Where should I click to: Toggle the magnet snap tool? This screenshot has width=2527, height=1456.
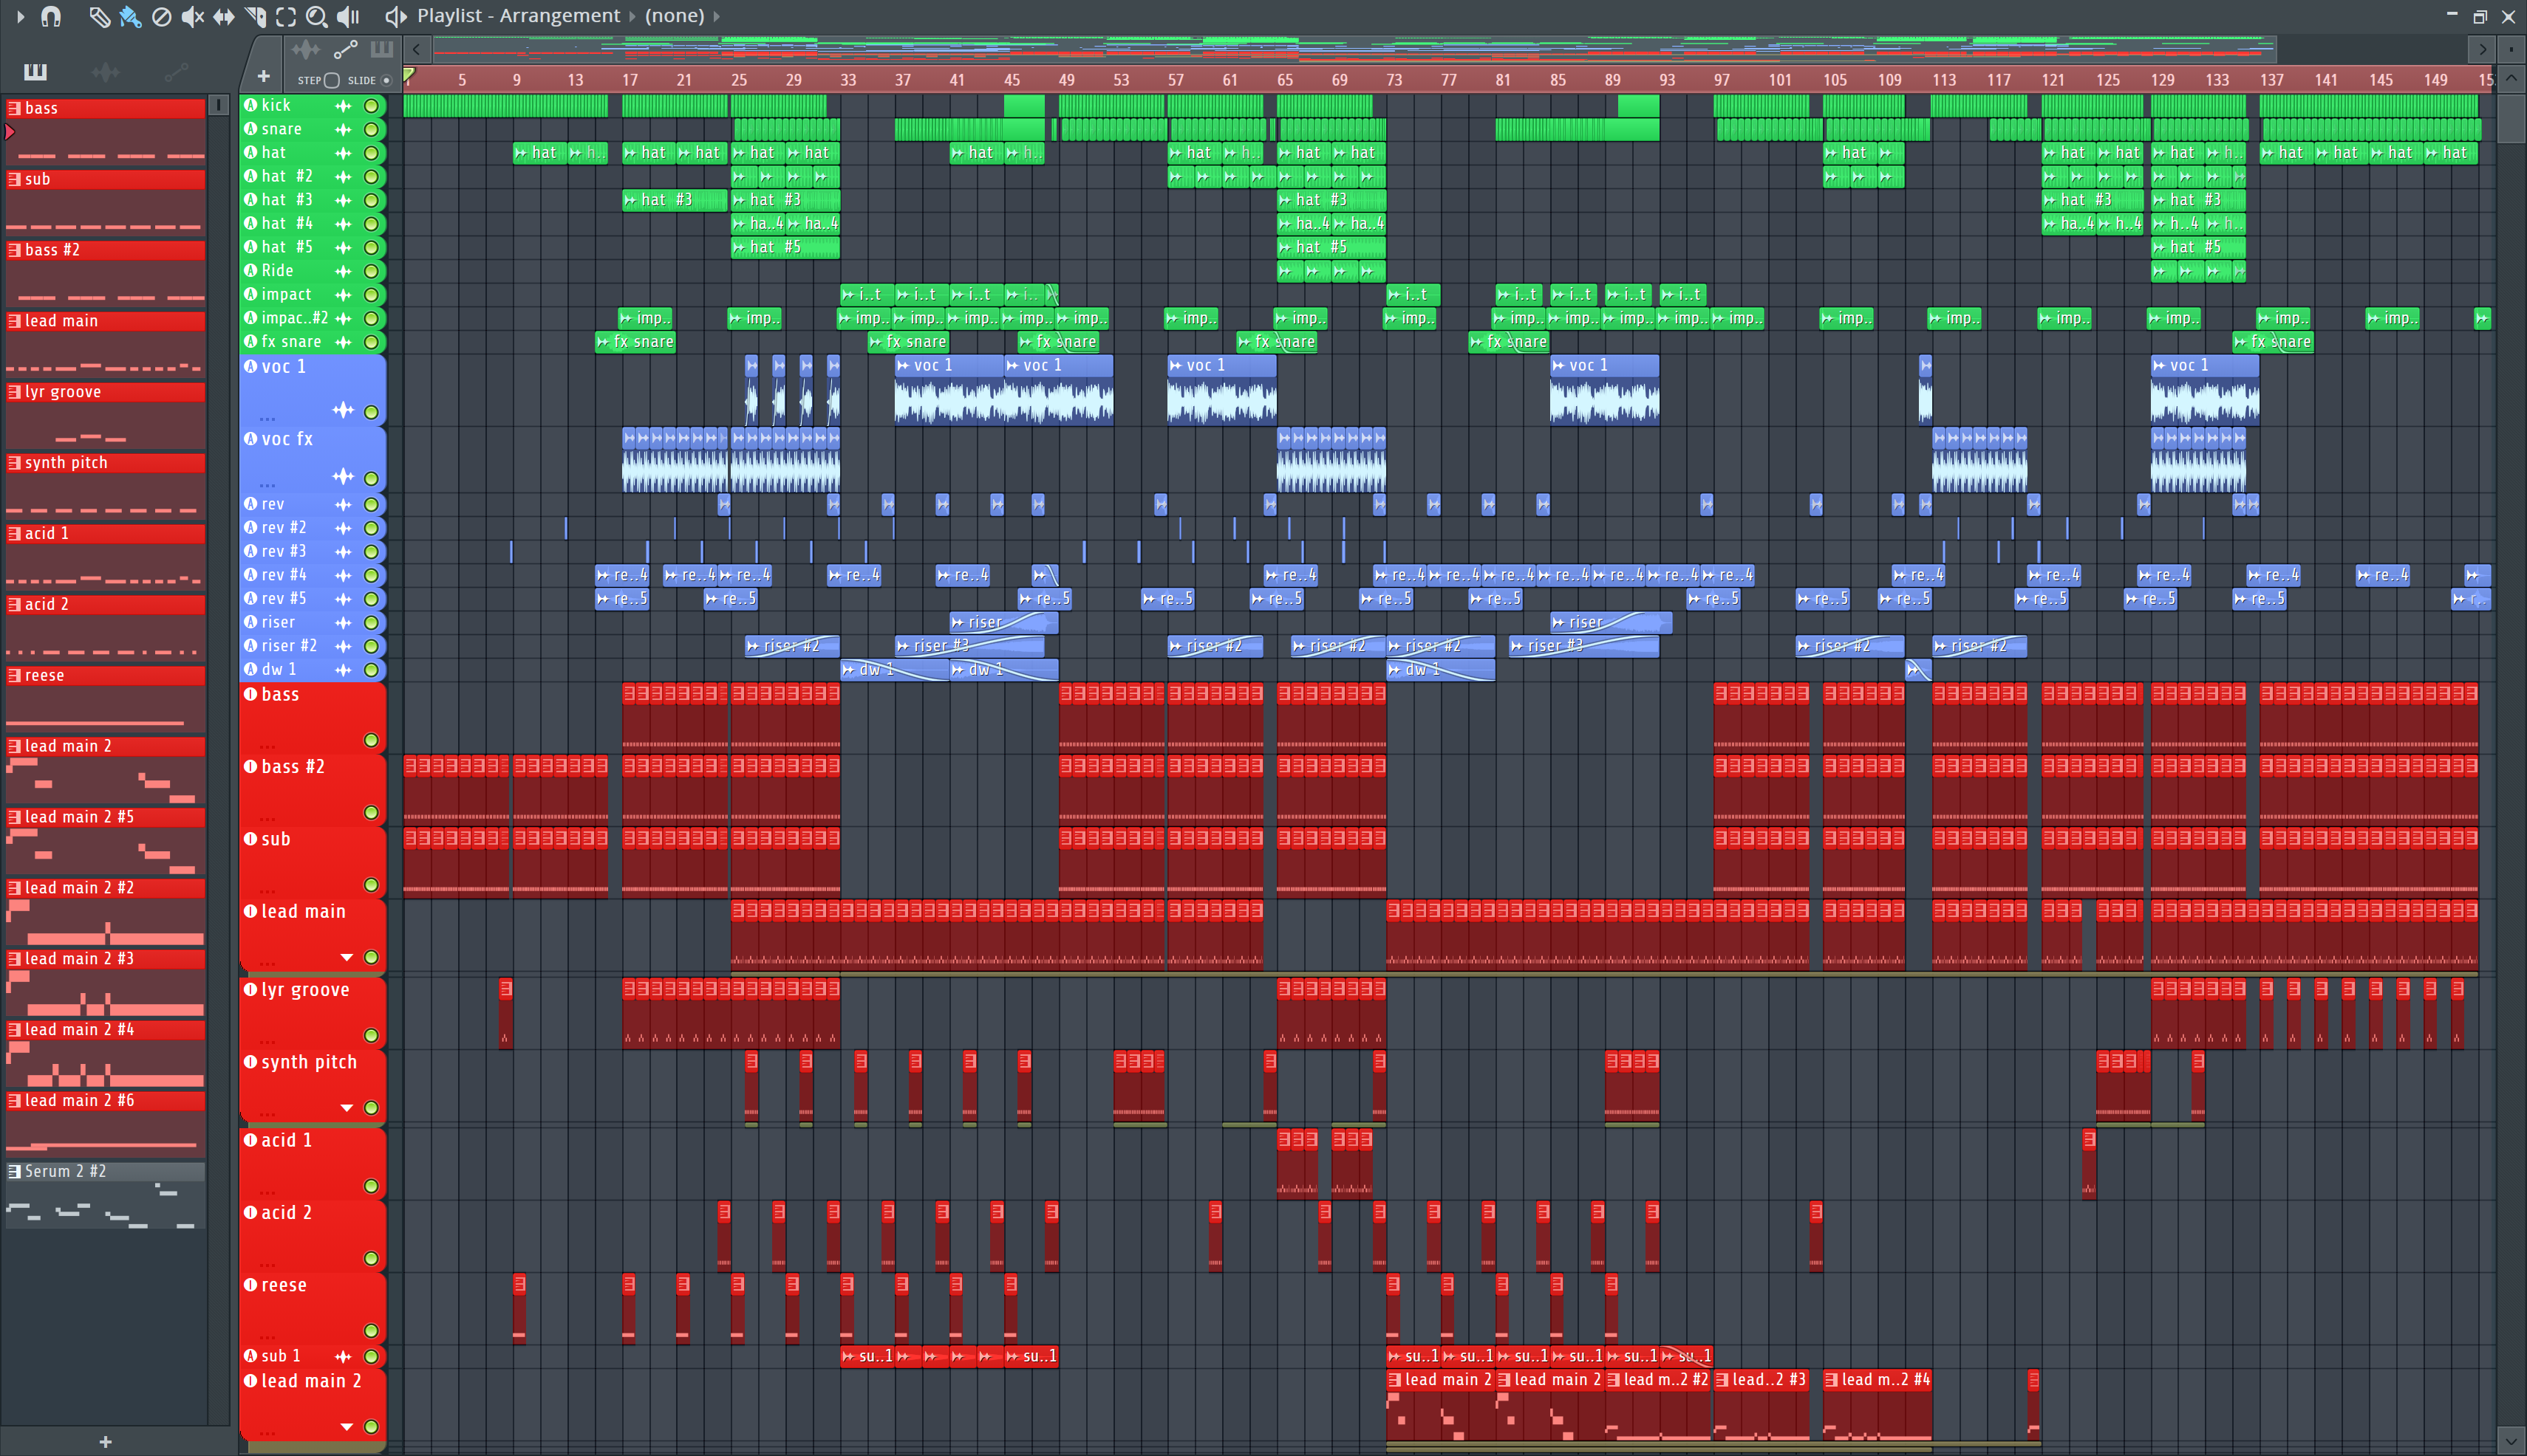[52, 16]
